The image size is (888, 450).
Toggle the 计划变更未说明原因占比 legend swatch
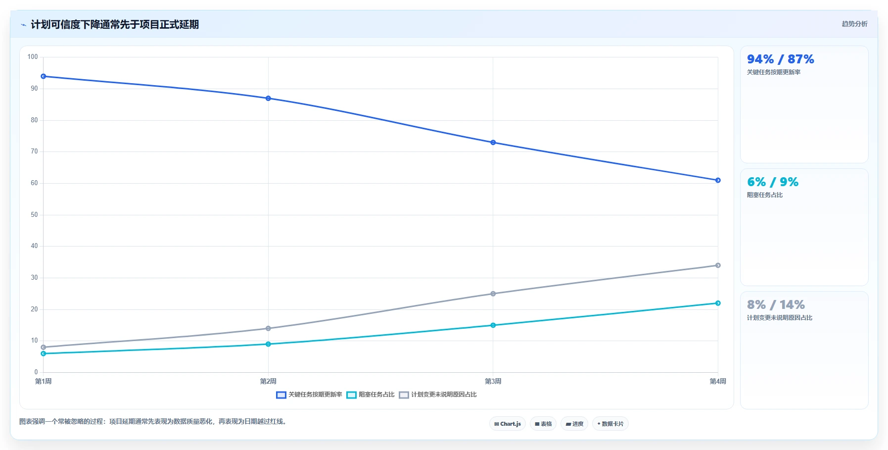click(404, 395)
